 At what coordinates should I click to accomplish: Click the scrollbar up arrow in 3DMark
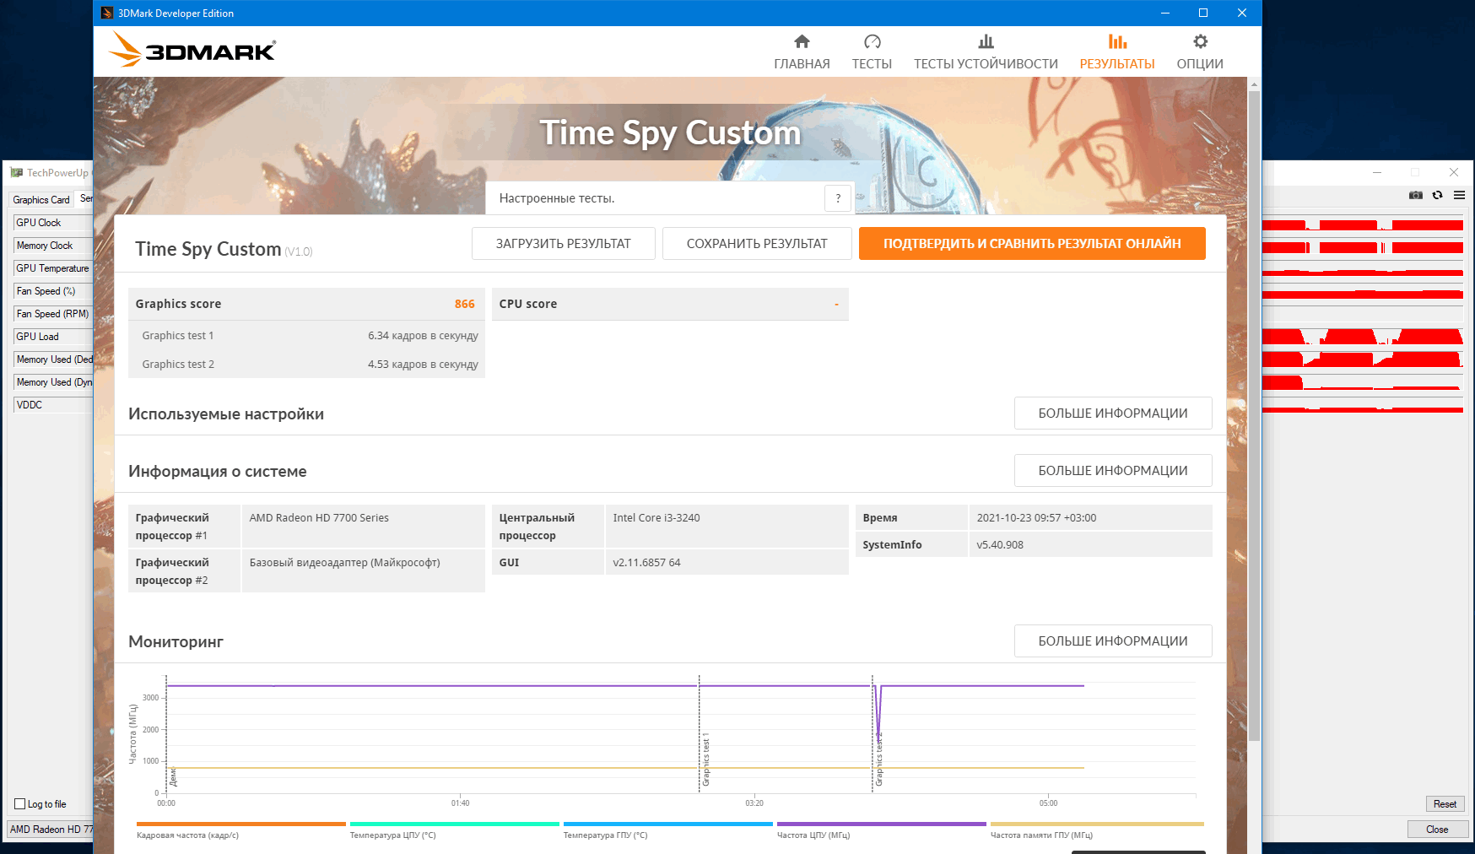(1254, 84)
